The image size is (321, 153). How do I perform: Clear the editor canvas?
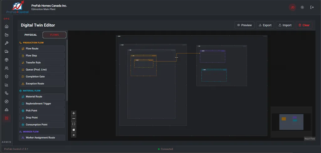click(x=304, y=25)
